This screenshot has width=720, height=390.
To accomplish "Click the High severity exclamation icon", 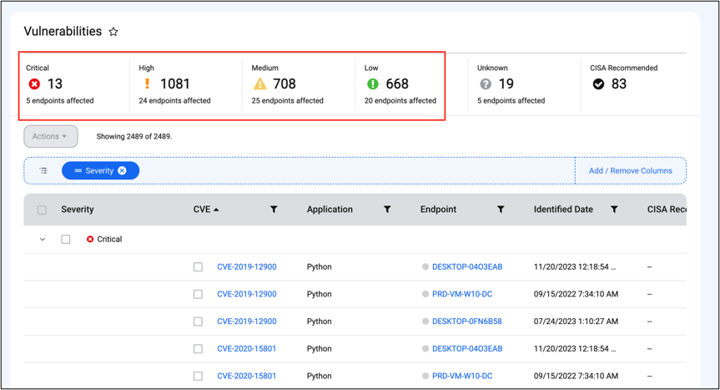I will click(145, 84).
